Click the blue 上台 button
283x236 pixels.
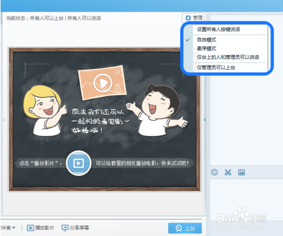[185, 228]
